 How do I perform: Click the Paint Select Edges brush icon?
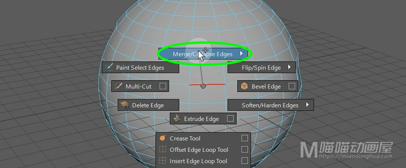109,67
